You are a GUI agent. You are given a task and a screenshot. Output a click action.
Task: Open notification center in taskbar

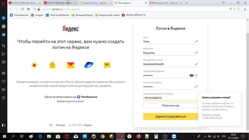coord(243,136)
